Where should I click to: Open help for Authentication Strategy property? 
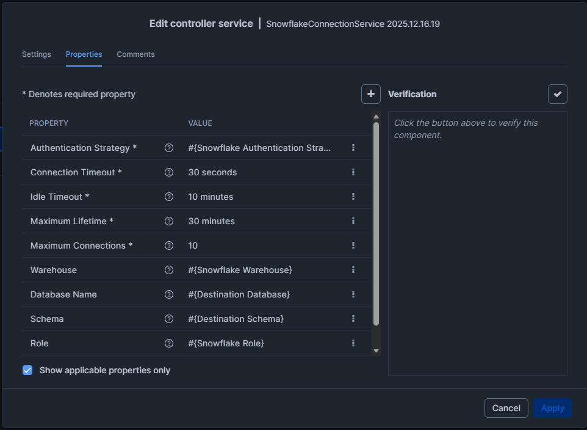click(x=169, y=148)
